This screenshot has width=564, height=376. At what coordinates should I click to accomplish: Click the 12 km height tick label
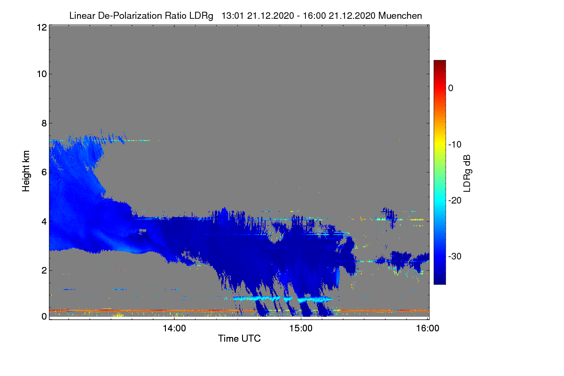(x=41, y=28)
